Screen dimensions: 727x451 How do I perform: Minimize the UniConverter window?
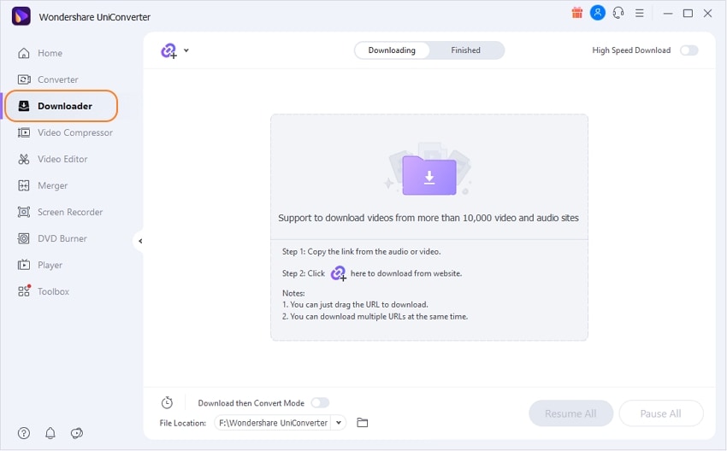click(668, 14)
